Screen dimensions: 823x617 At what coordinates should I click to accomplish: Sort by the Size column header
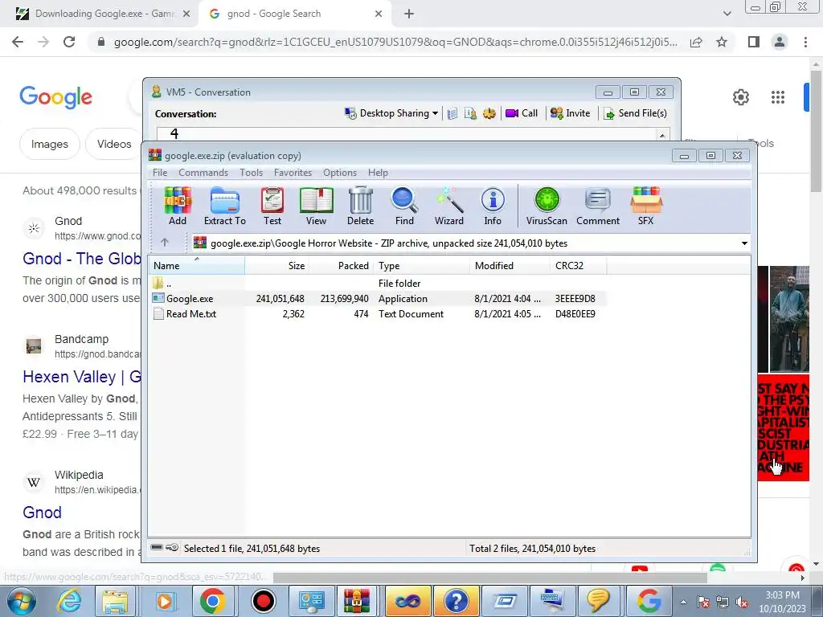click(277, 265)
